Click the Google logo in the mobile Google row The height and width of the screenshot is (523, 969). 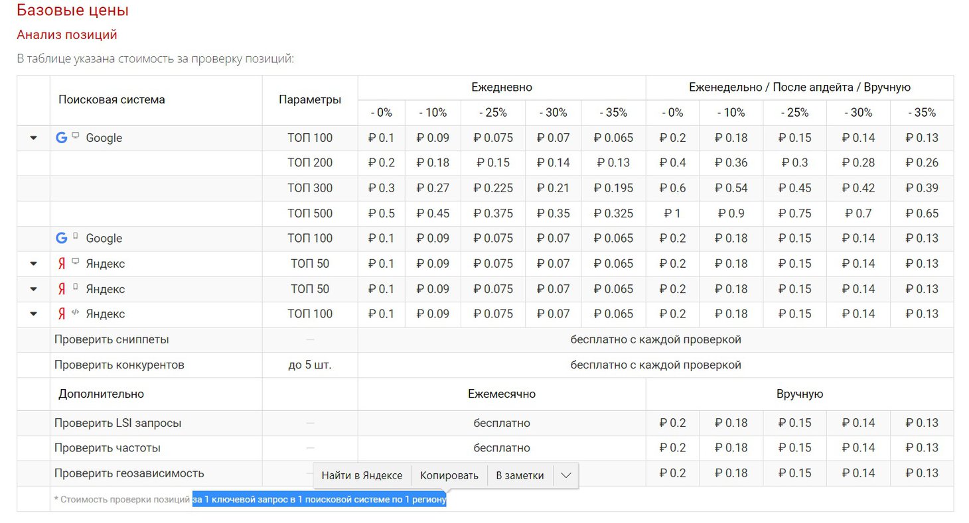click(x=62, y=238)
